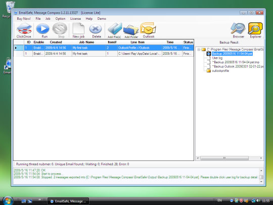Open the Help menu
273x205 pixels.
tap(89, 19)
